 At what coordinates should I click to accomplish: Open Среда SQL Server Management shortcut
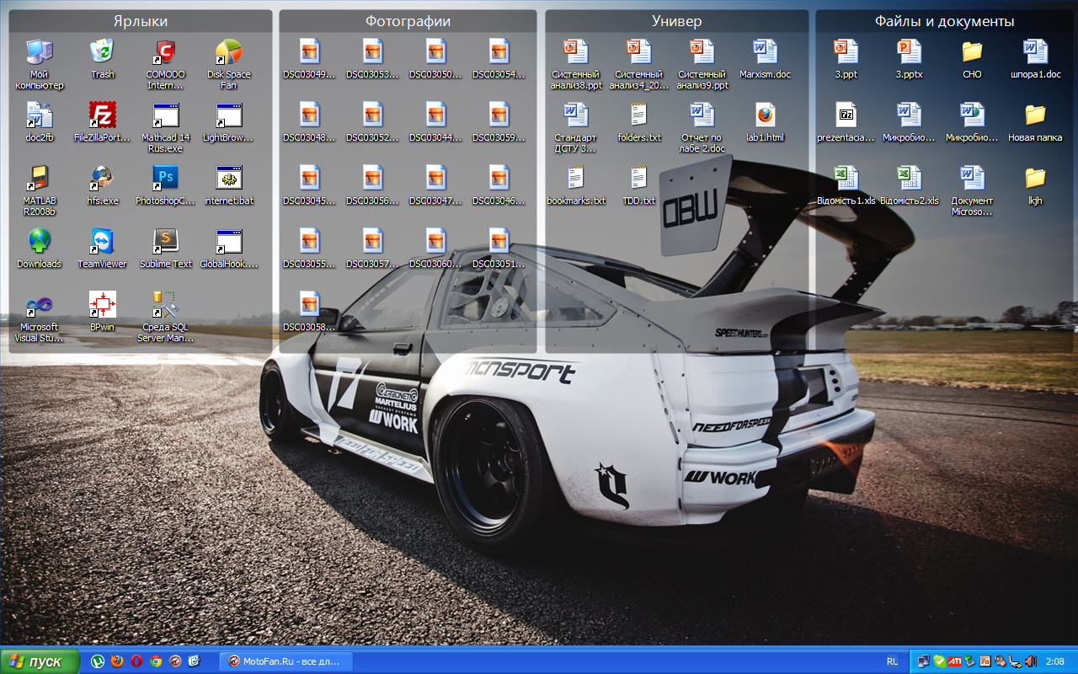coord(166,305)
